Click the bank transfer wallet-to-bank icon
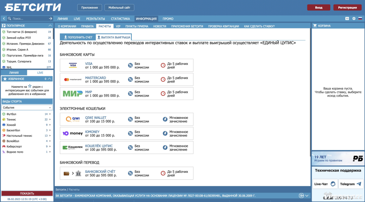Viewport: 365px width, 202px height. pos(72,174)
